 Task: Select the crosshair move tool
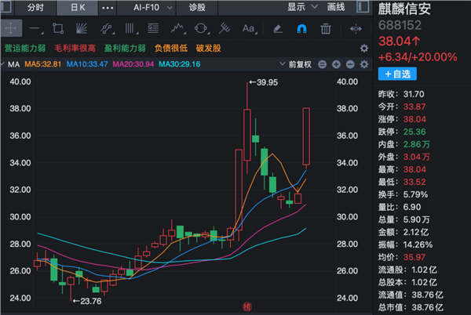click(11, 28)
